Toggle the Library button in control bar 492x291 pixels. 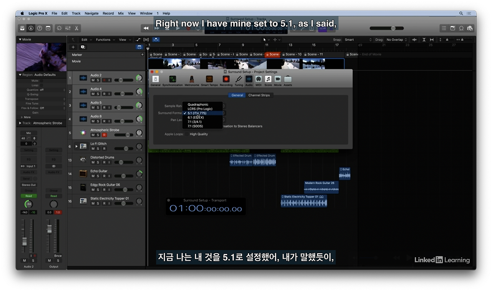[22, 28]
